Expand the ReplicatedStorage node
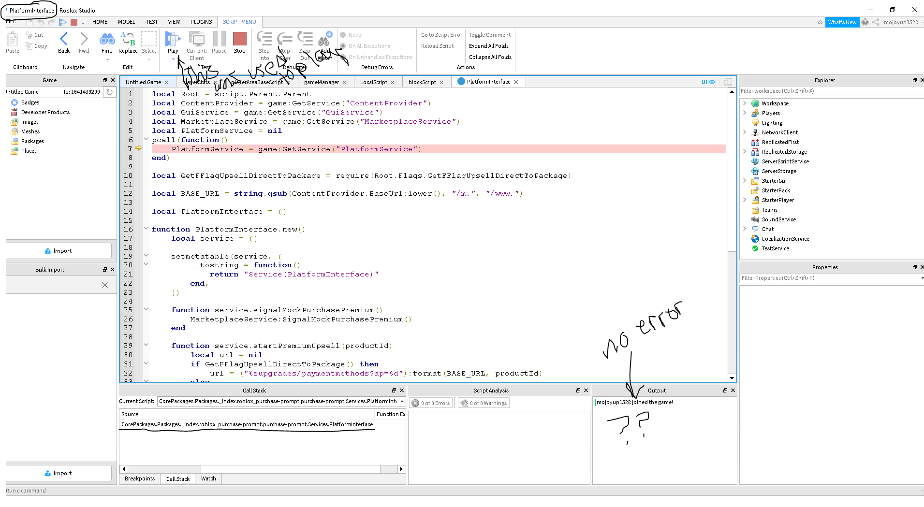The width and height of the screenshot is (924, 507). 745,152
